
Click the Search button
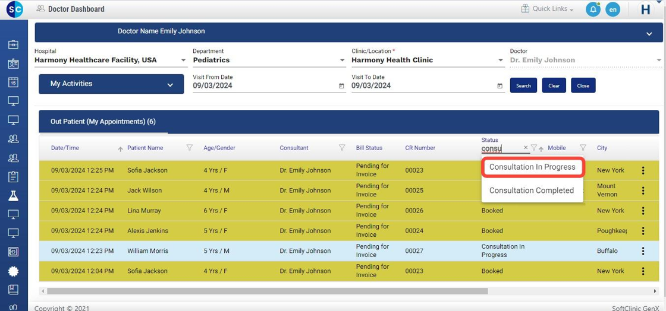(x=523, y=85)
